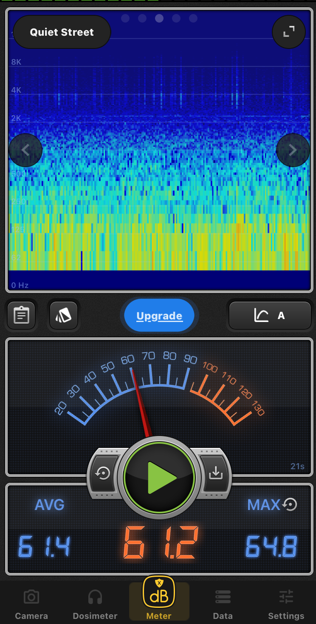Expand the spectrogram to fullscreen
Viewport: 316px width, 624px height.
[x=289, y=31]
